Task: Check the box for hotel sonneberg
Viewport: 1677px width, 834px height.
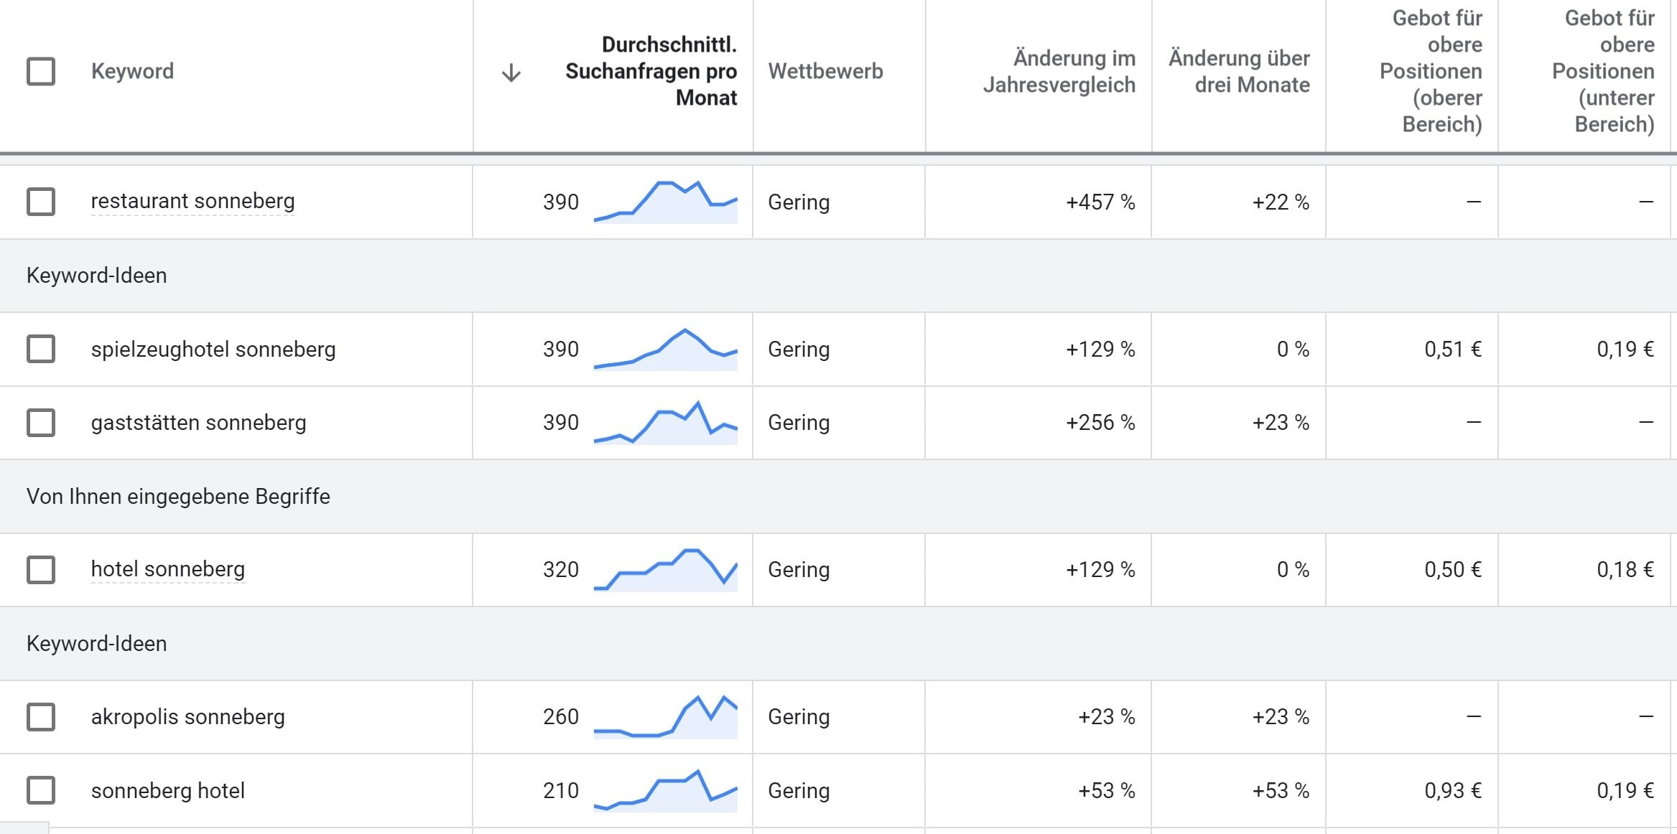Action: click(x=41, y=569)
